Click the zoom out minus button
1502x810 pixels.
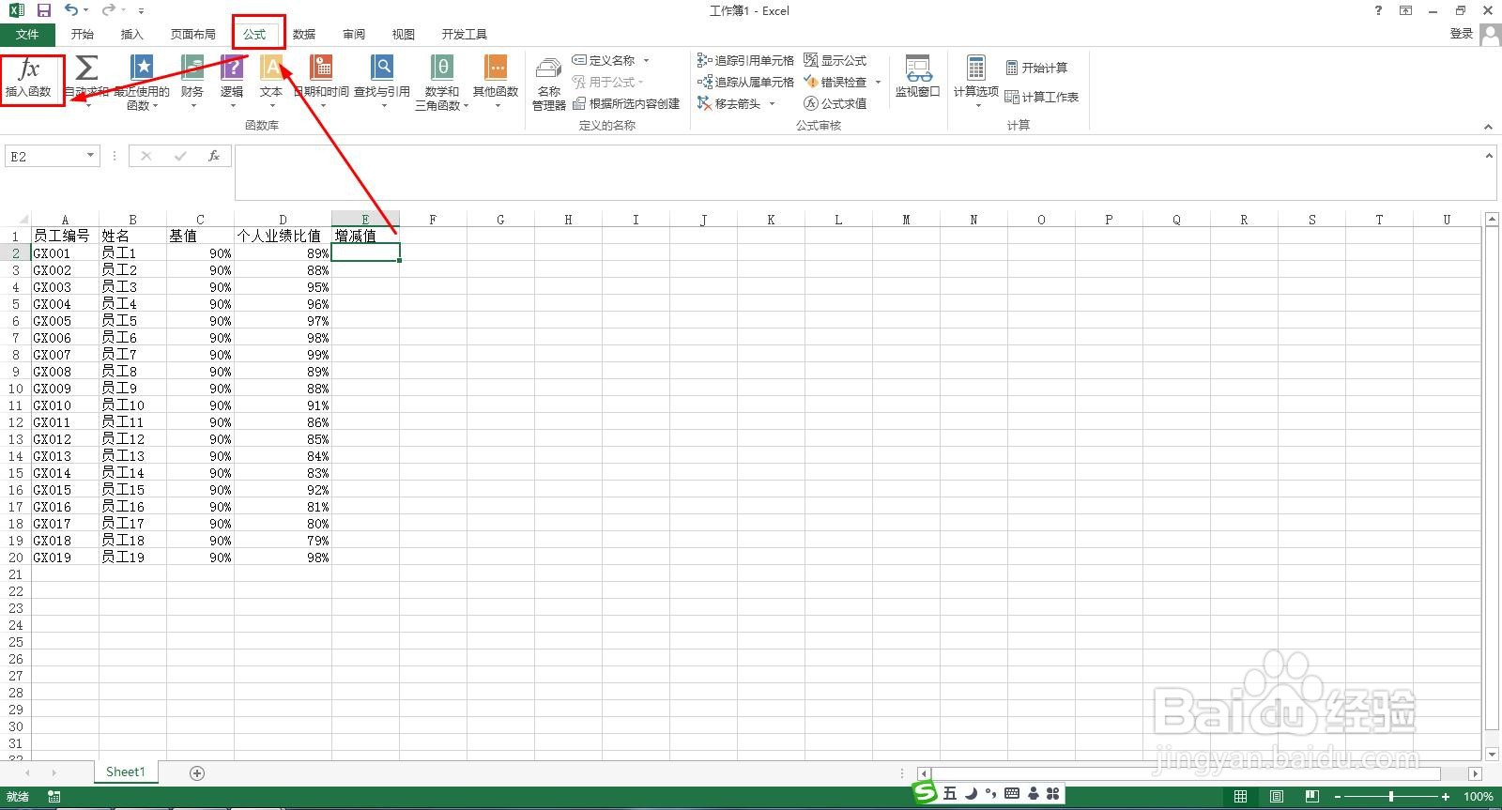[x=1338, y=796]
